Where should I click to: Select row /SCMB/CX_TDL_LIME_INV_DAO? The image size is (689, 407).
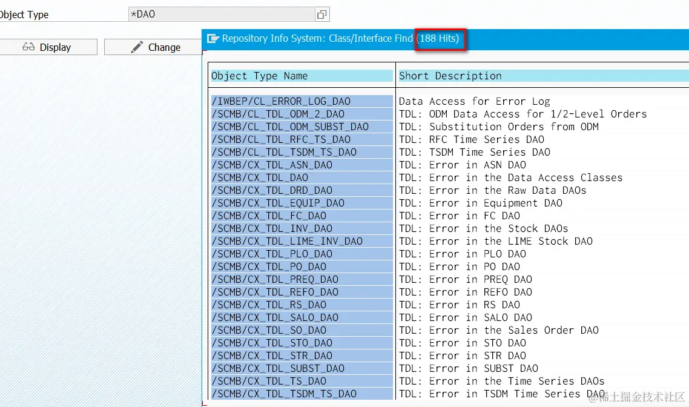pyautogui.click(x=302, y=242)
